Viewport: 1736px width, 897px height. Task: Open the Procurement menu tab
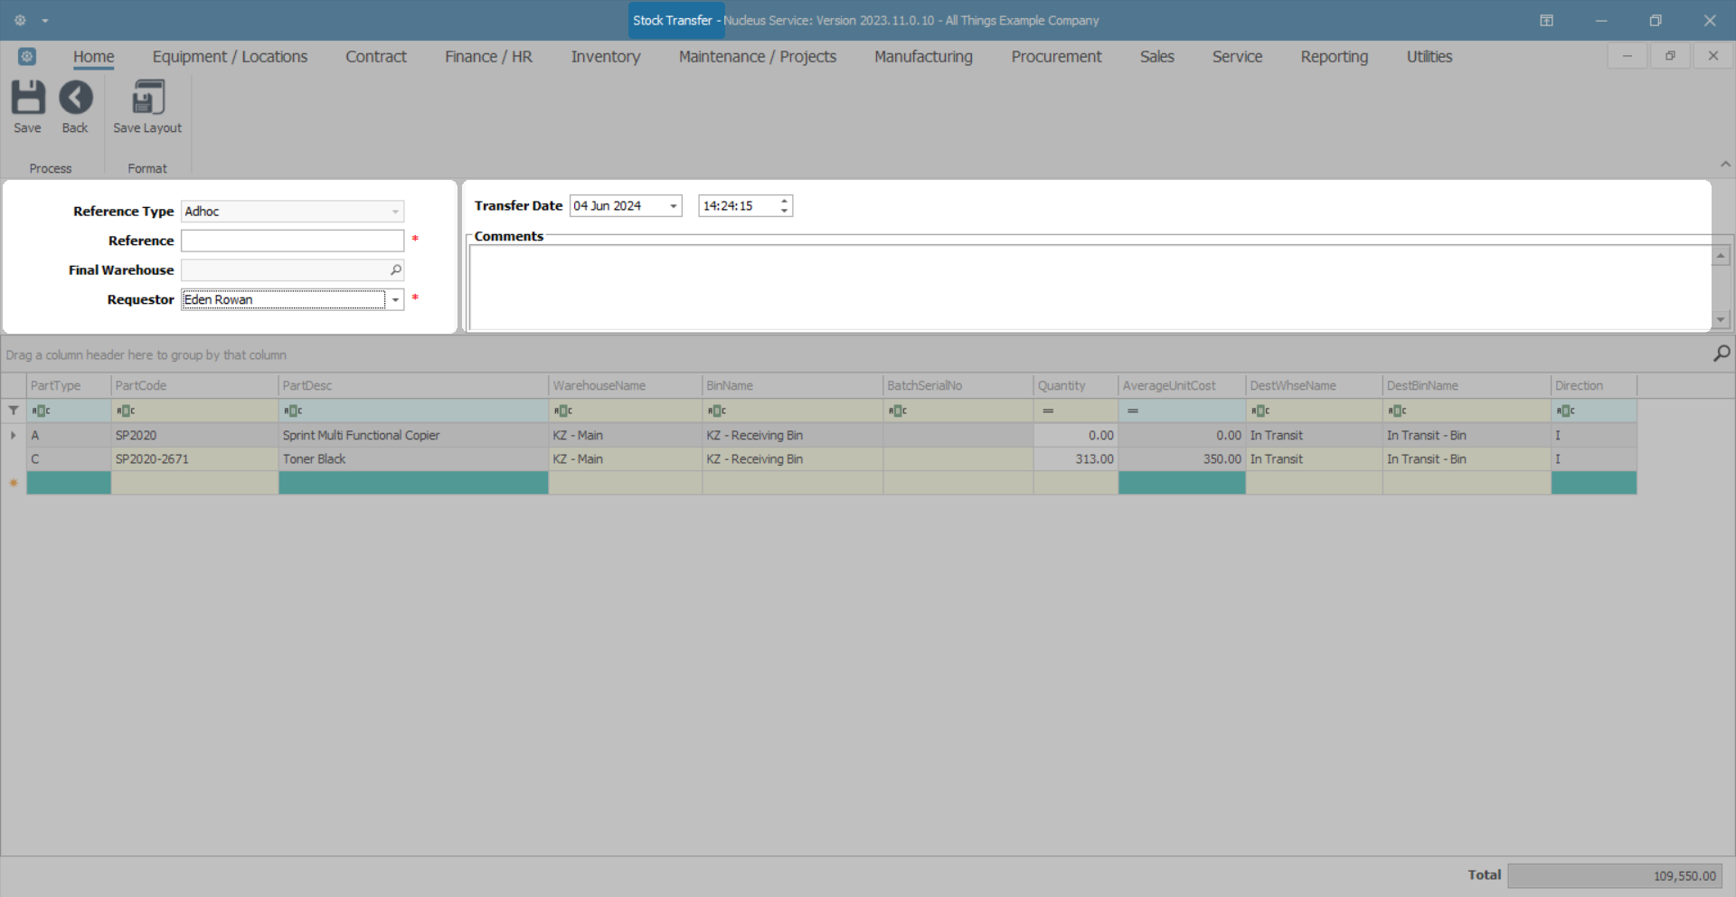[1056, 56]
